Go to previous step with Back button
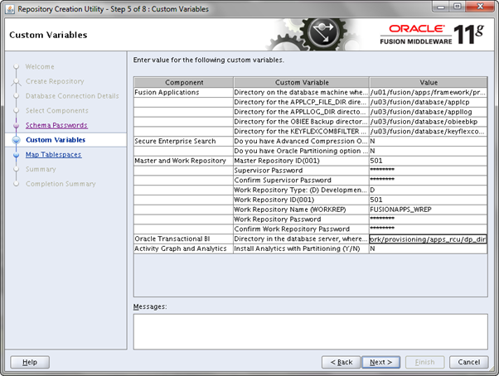Screen dimensions: 499x376 point(342,362)
